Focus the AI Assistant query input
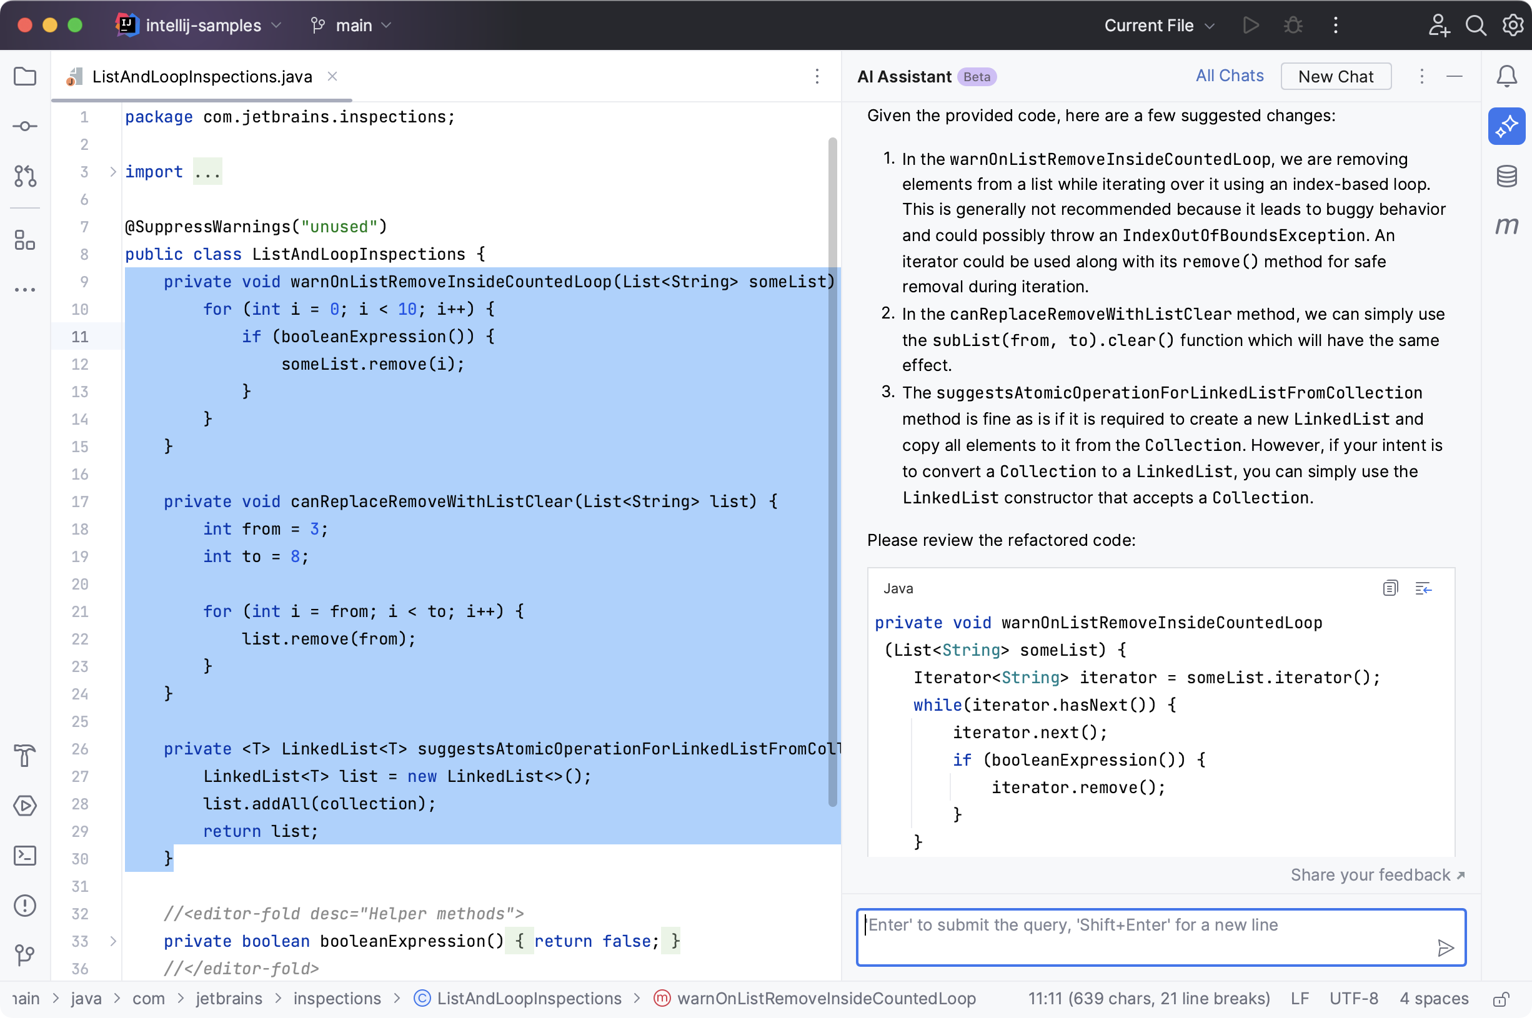 [1160, 937]
